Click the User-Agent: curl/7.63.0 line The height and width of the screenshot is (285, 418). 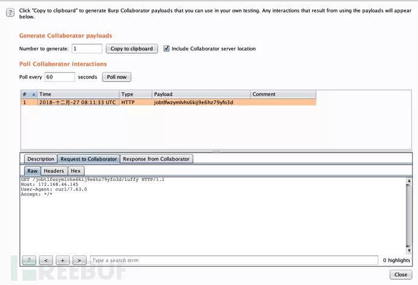pyautogui.click(x=54, y=189)
